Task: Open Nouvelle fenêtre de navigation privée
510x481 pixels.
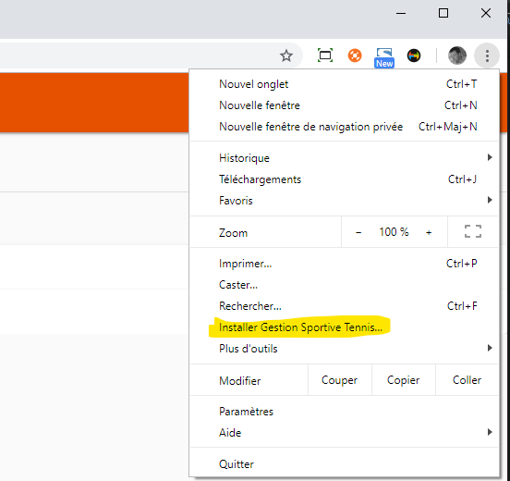Action: (344, 127)
